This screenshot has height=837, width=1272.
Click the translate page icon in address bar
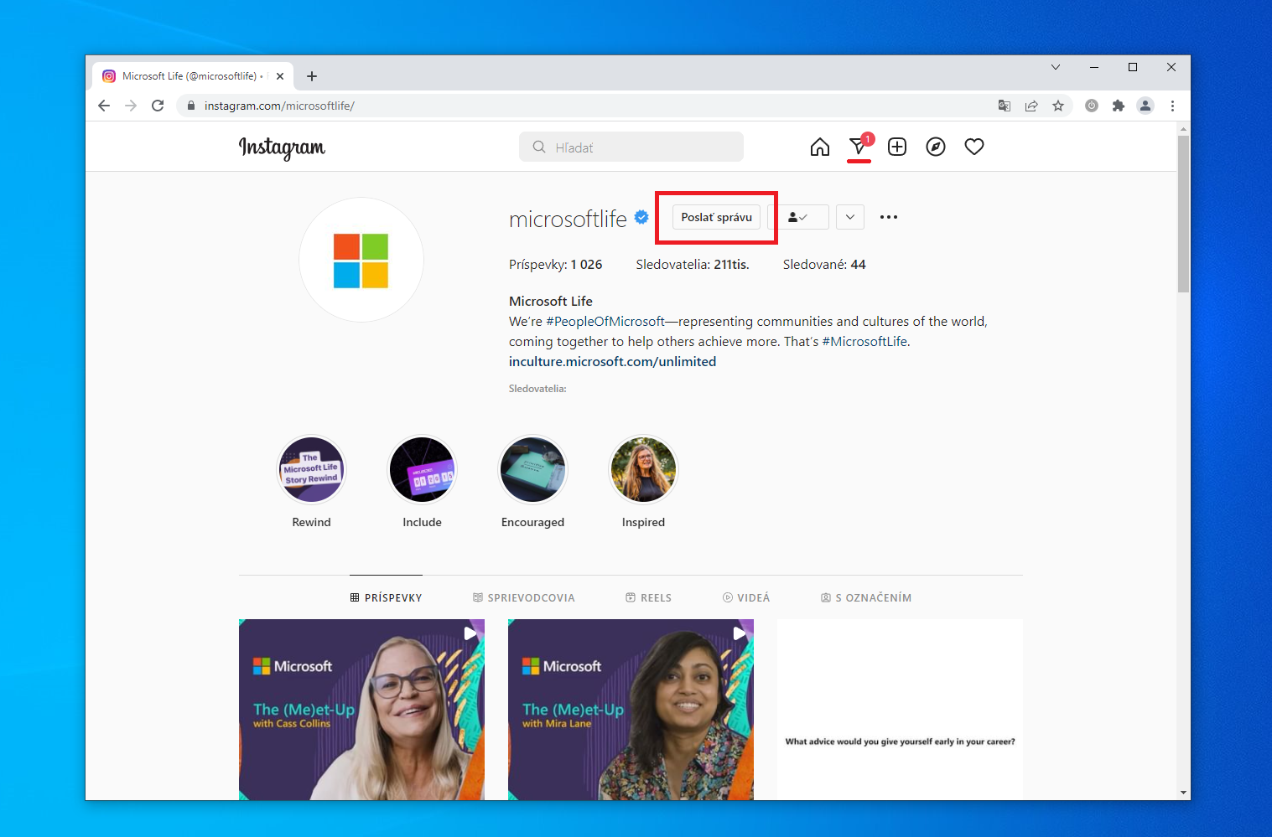click(x=1005, y=106)
